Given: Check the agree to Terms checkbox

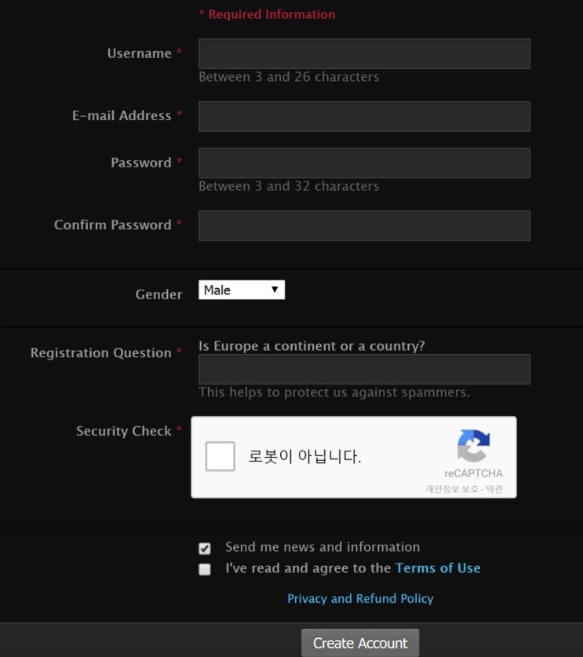Looking at the screenshot, I should [205, 570].
